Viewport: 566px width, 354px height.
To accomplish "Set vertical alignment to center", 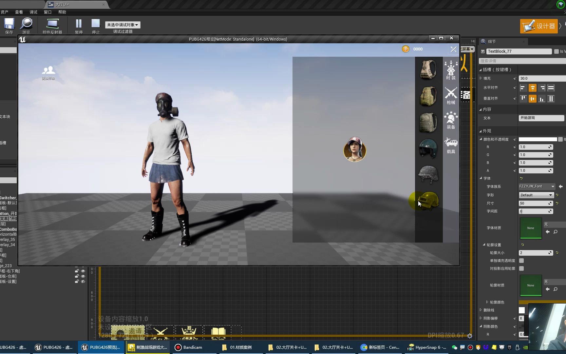I will click(x=533, y=98).
